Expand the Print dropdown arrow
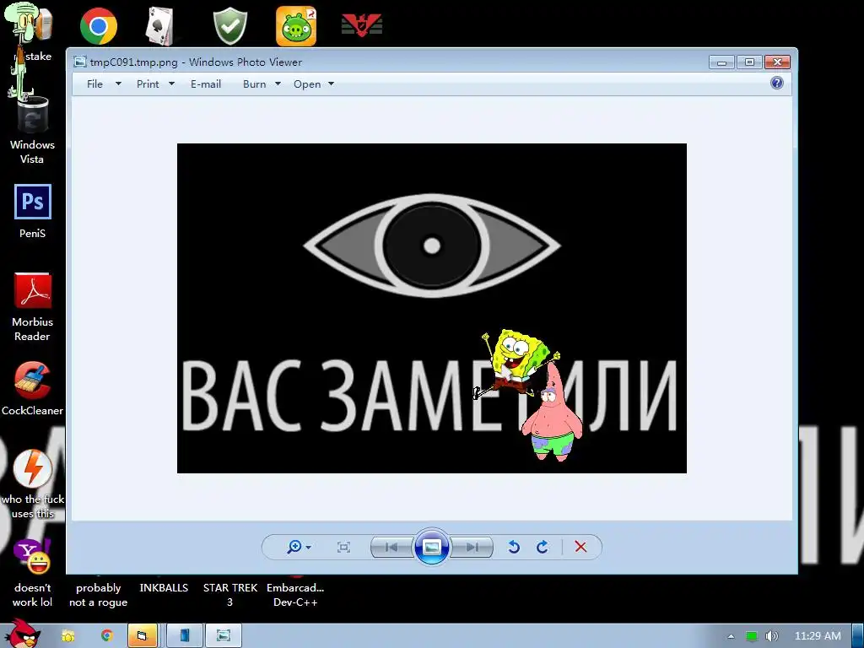Image resolution: width=864 pixels, height=648 pixels. (x=171, y=84)
